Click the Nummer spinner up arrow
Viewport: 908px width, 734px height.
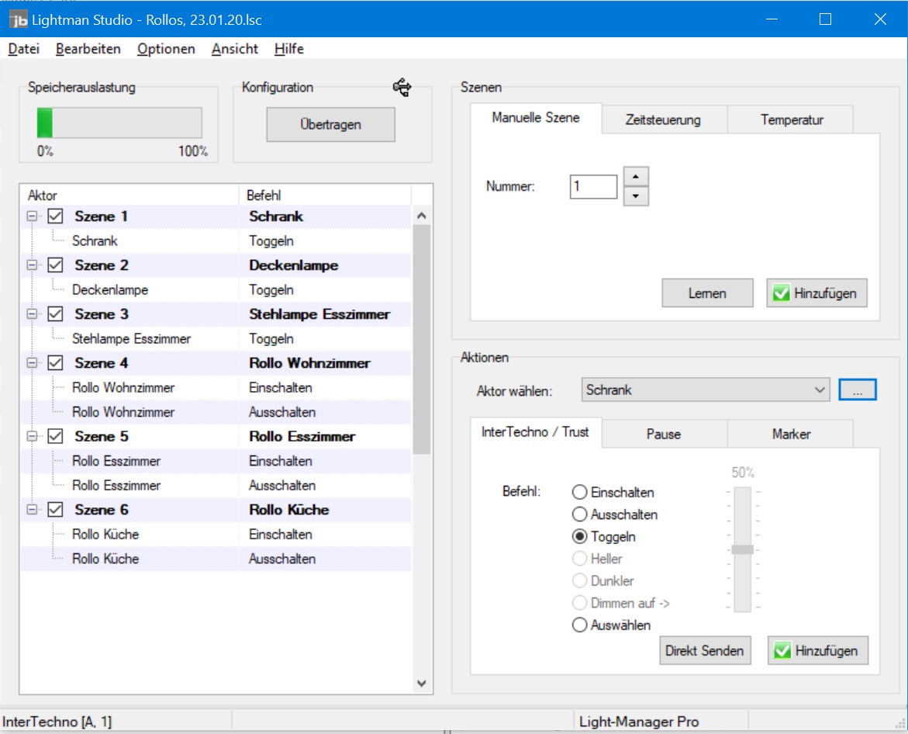point(636,177)
